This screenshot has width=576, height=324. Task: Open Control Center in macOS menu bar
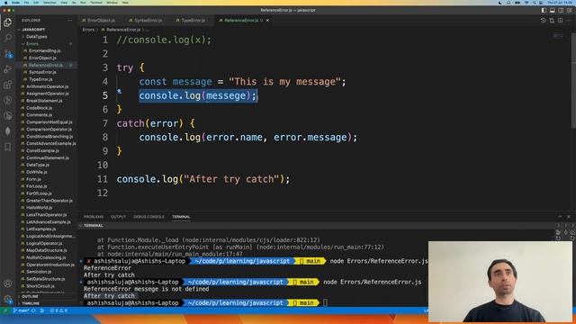(541, 3)
